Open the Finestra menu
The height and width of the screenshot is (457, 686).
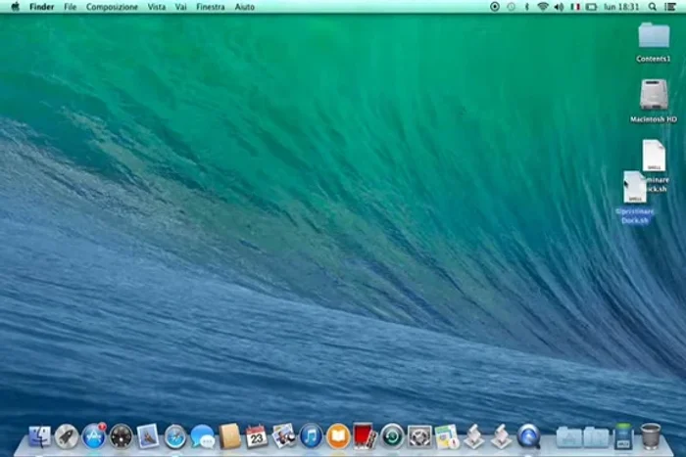point(210,7)
